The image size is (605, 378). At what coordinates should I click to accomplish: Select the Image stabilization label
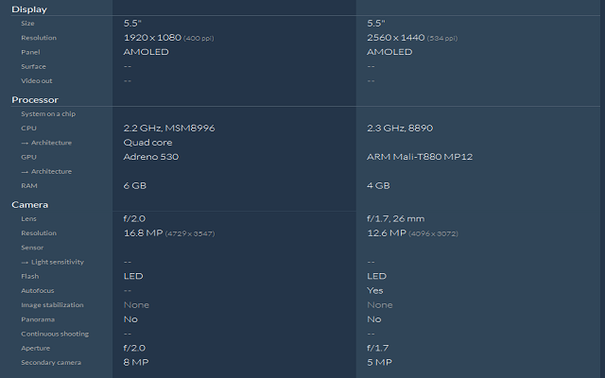(52, 304)
